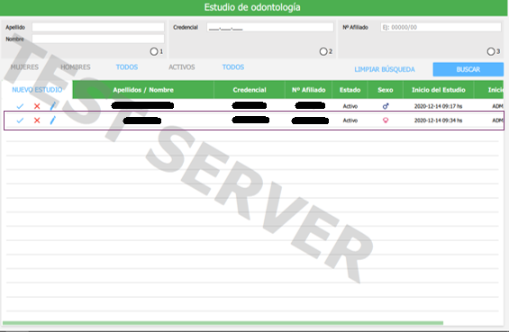Sort by Estado column header

point(350,90)
